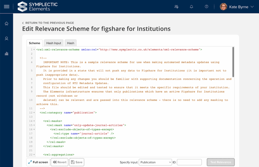
Task: Open the user profile sidebar icon
Action: [6, 38]
